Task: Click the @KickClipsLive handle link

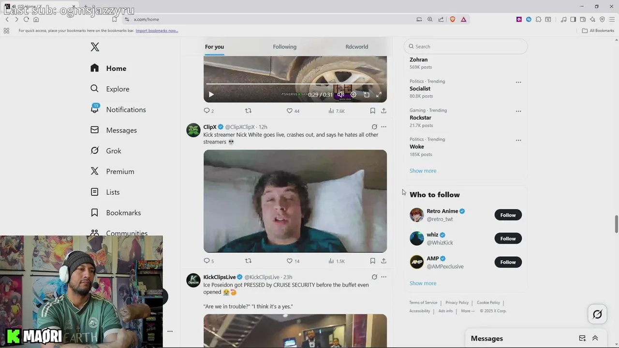Action: point(262,277)
